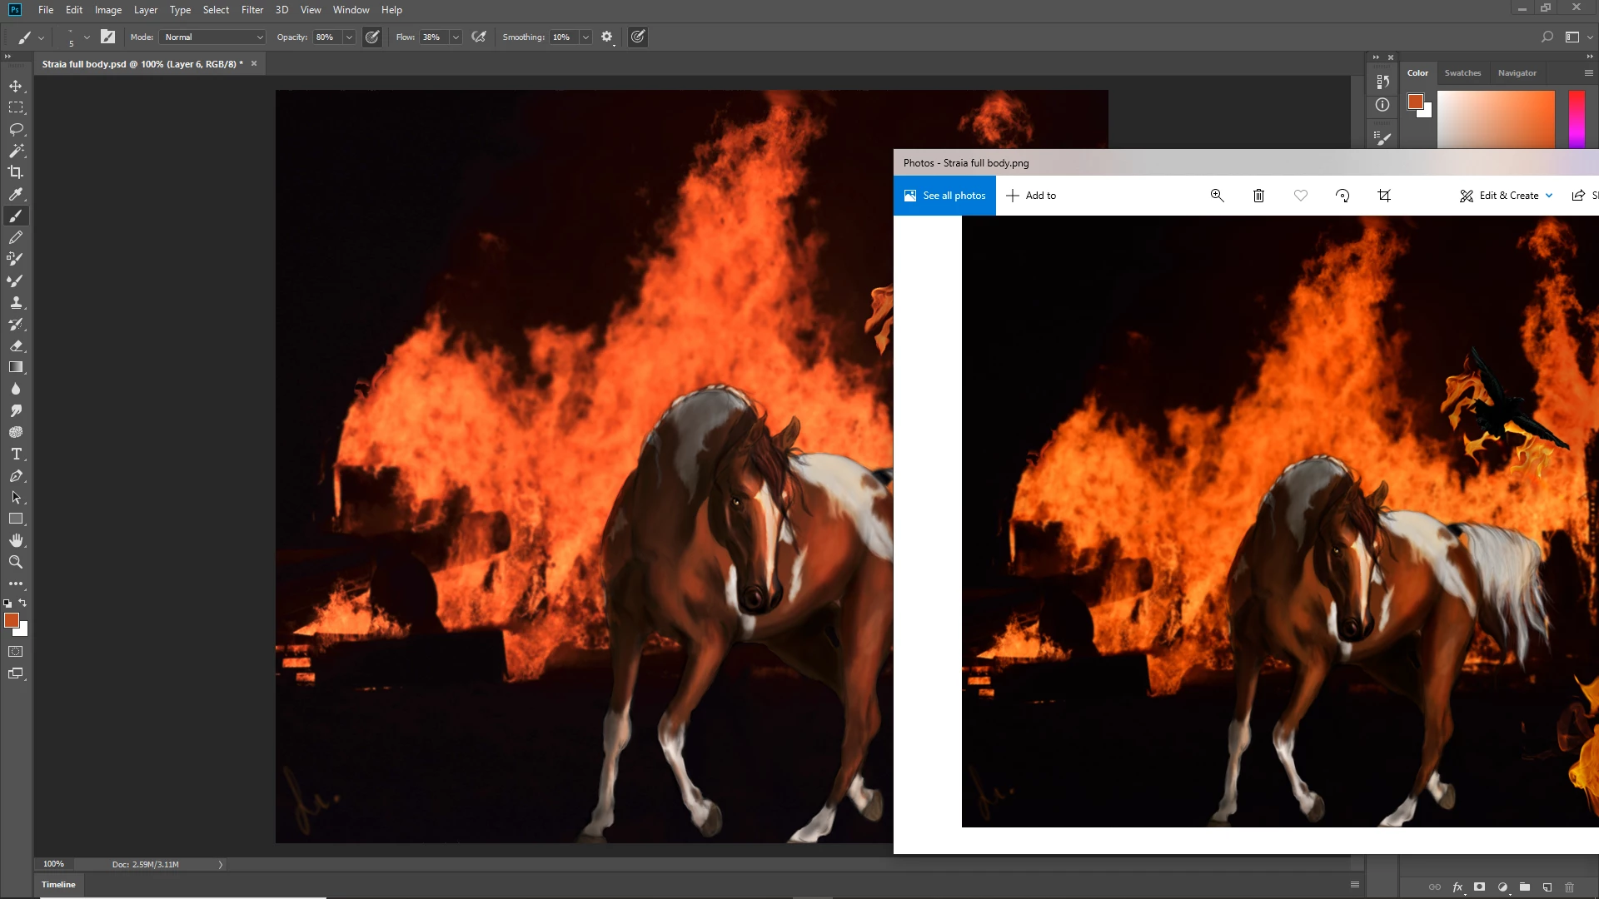
Task: Expand the Opacity value dropdown arrow
Action: 349,37
